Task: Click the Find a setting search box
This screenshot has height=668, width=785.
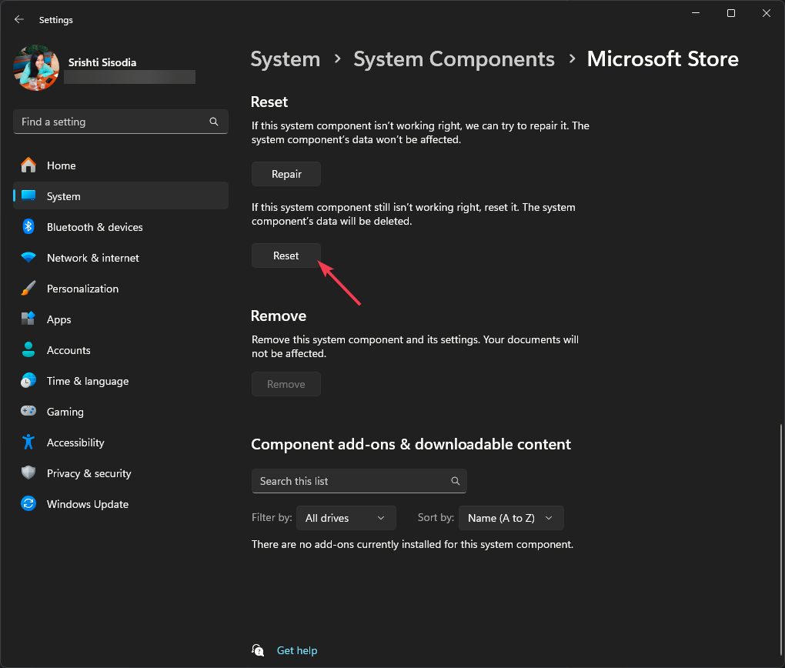Action: point(121,122)
